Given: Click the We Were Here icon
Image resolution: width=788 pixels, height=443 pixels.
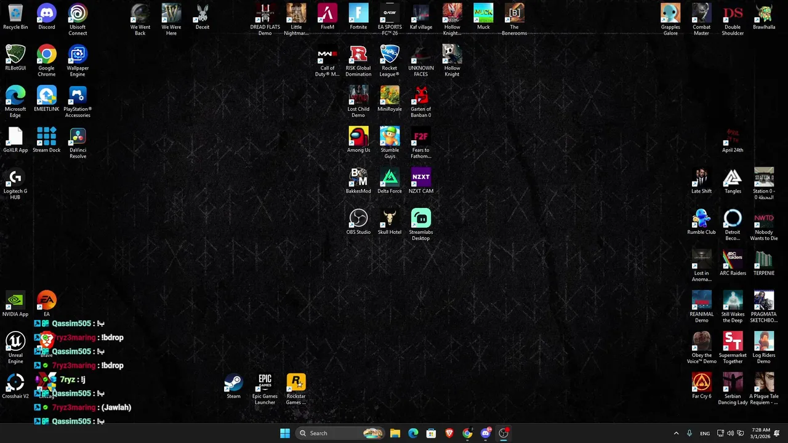Looking at the screenshot, I should tap(171, 20).
